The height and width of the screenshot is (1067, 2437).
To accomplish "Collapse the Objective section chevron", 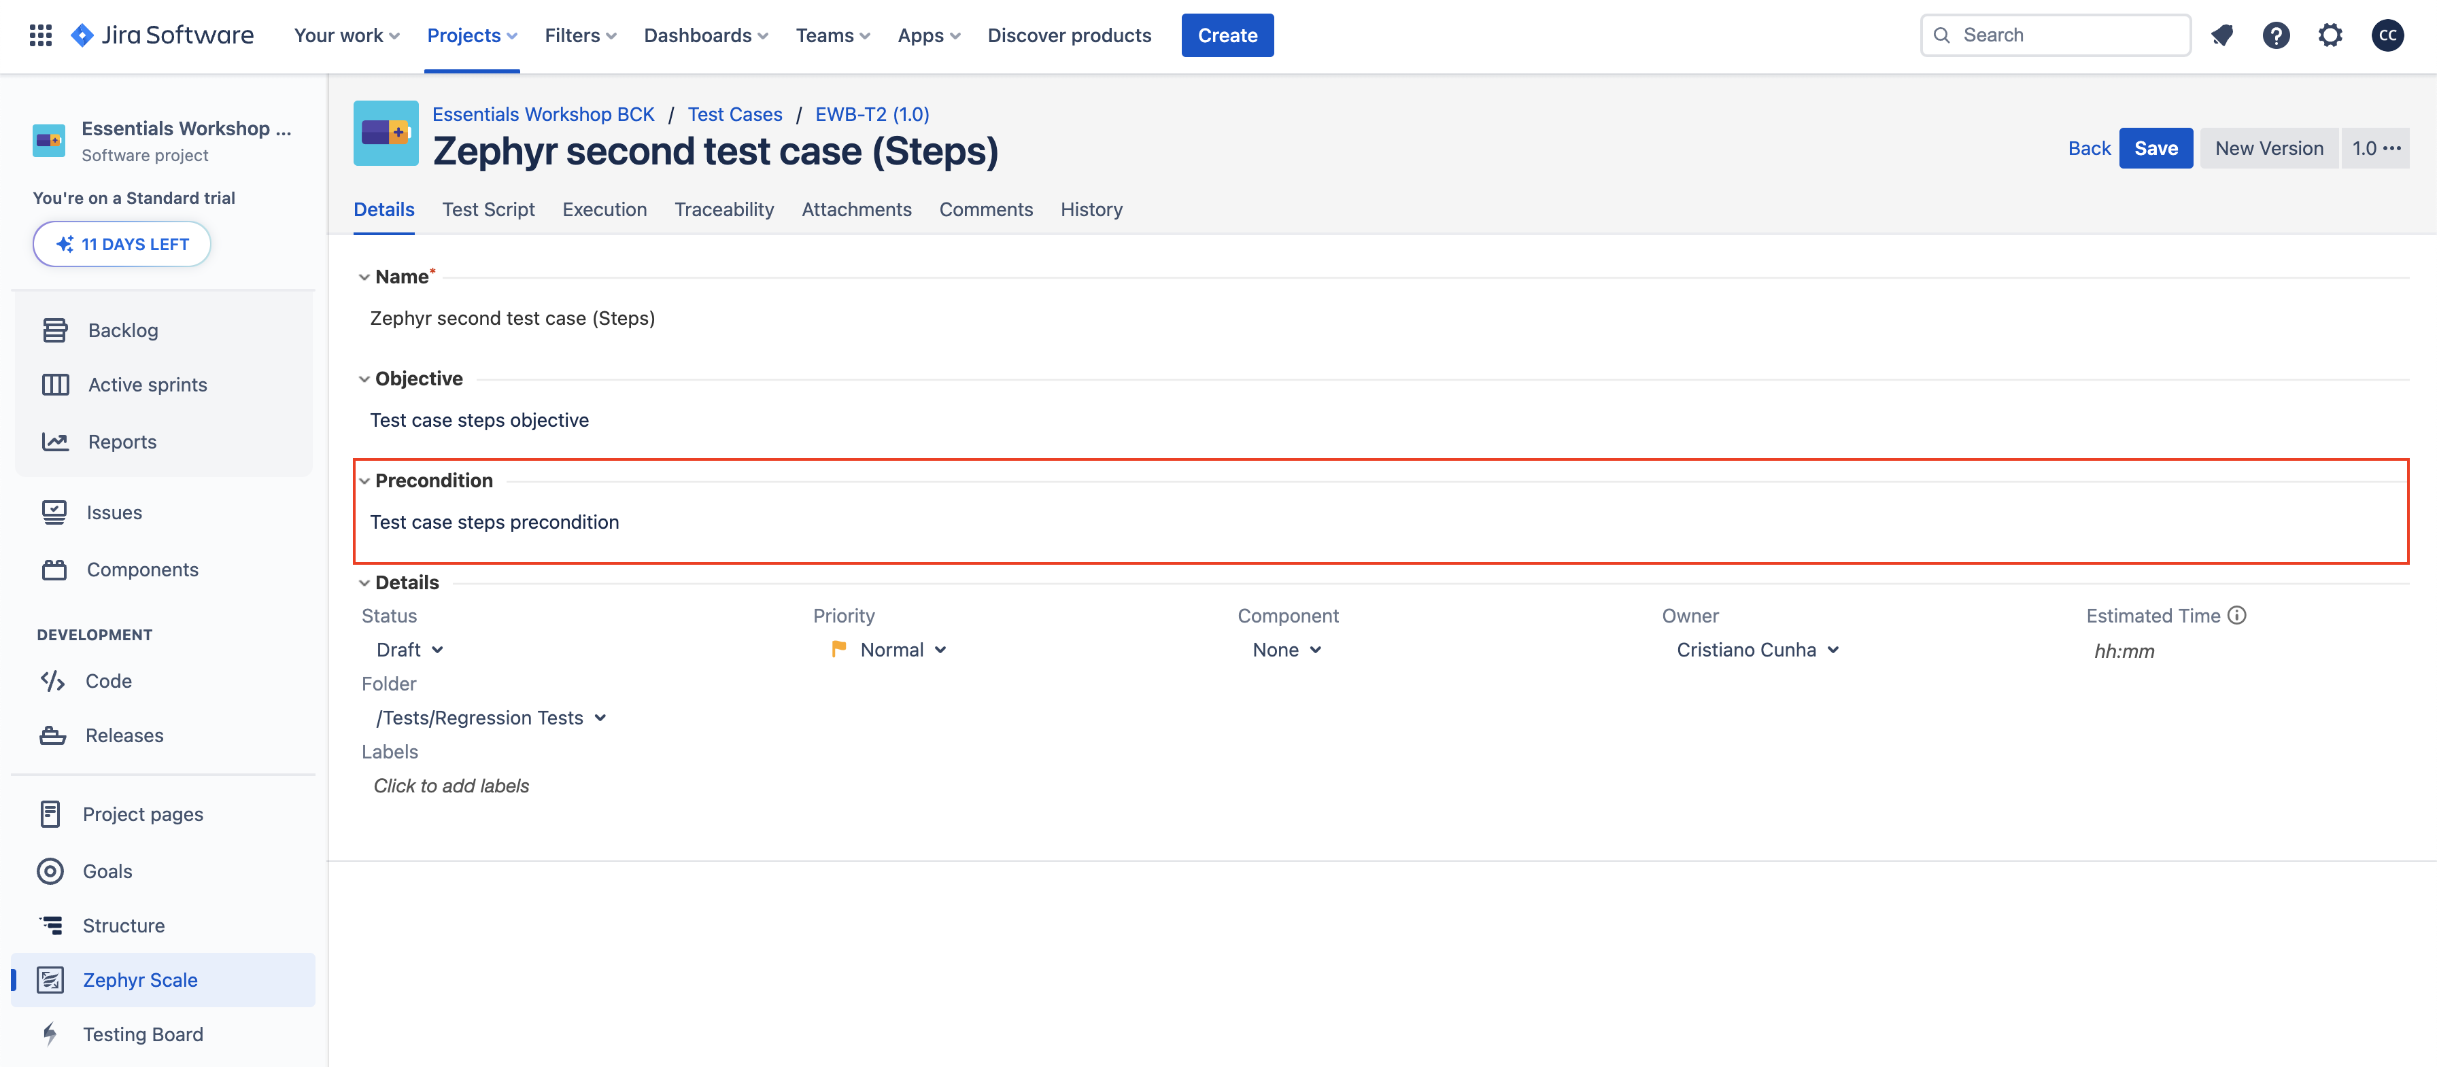I will 364,379.
